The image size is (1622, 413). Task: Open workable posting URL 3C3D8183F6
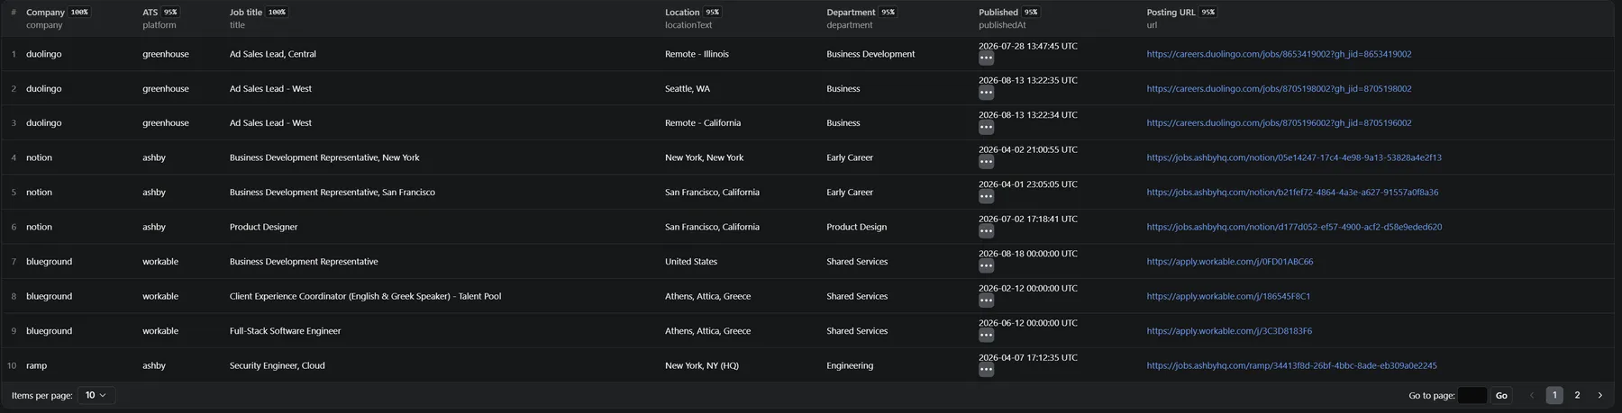(x=1229, y=331)
